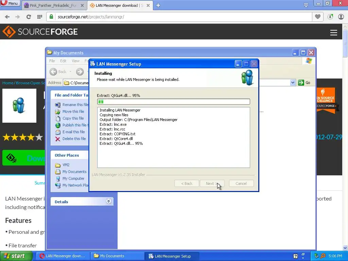
Task: Click the 'Extract: lmc.exe' log line
Action: 113,124
